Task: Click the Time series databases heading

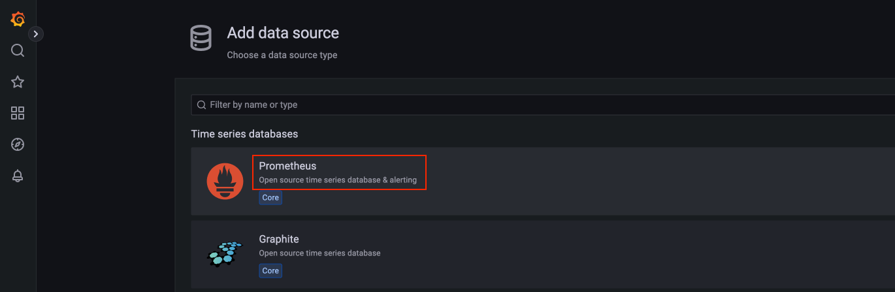Action: (x=244, y=134)
